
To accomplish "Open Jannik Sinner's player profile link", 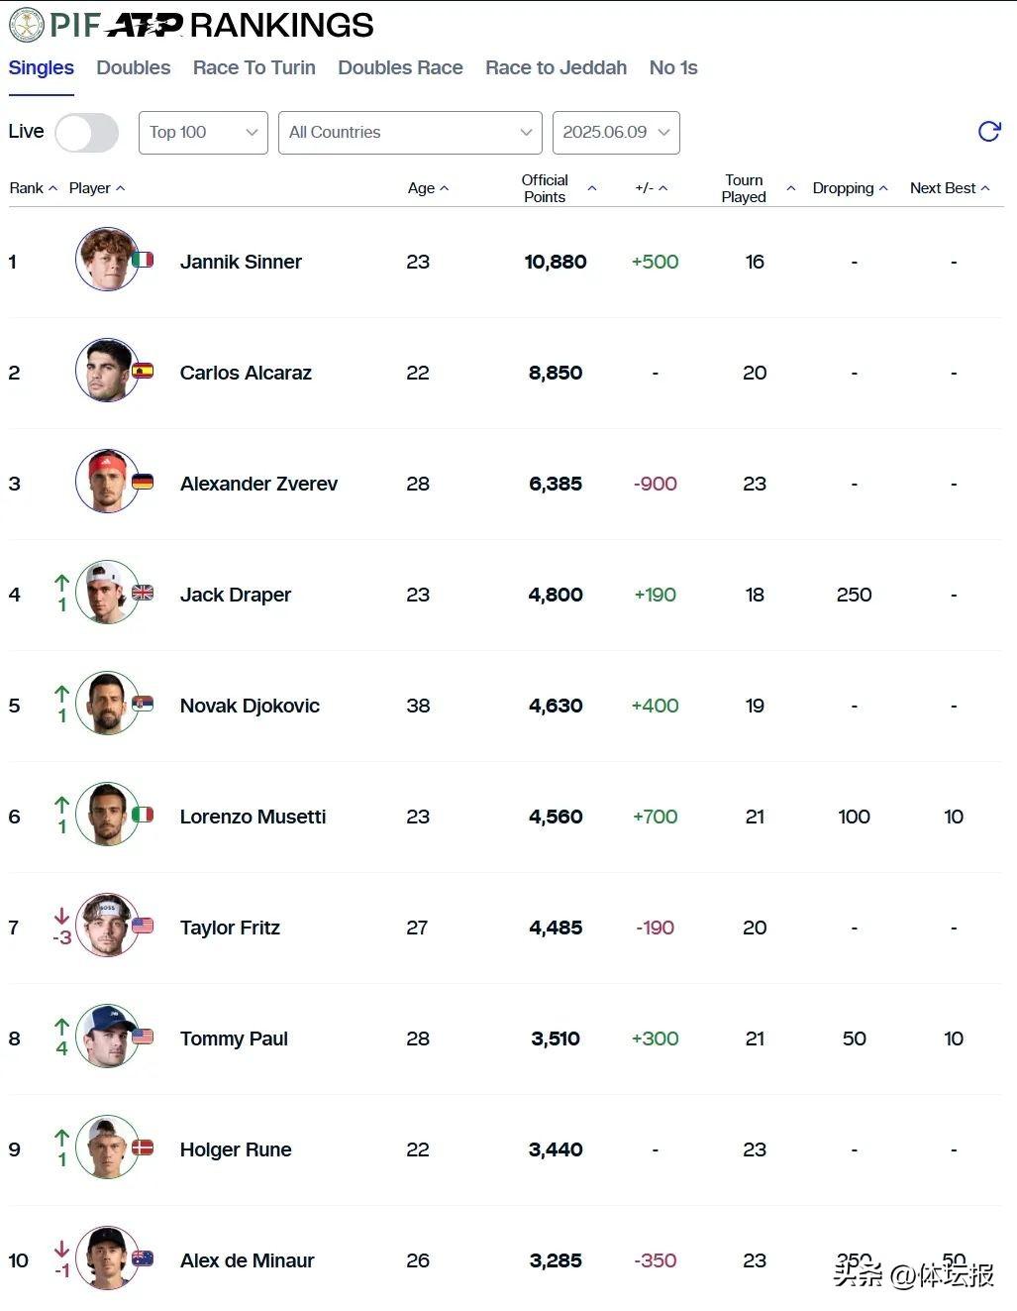I will 241,262.
